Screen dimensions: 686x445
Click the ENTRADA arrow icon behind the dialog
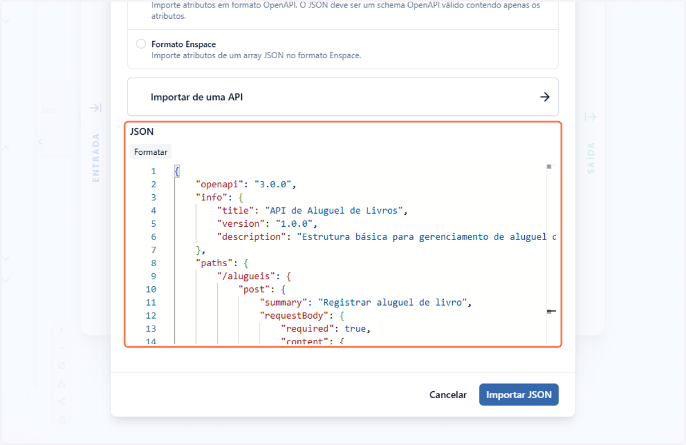[95, 108]
